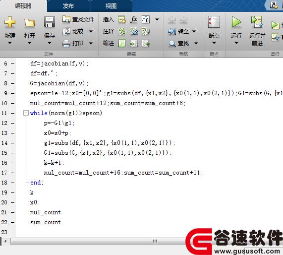
Task: Click line number 23 in gutter
Action: pos(4,232)
